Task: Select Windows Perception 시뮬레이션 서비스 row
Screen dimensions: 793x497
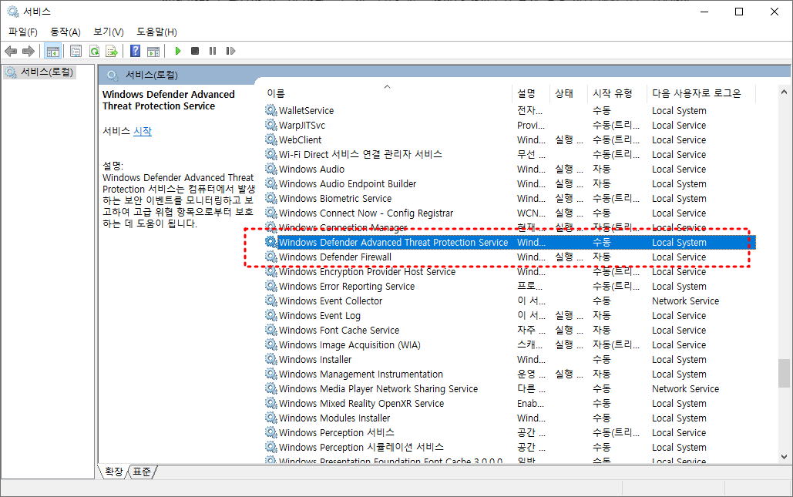Action: [509, 448]
